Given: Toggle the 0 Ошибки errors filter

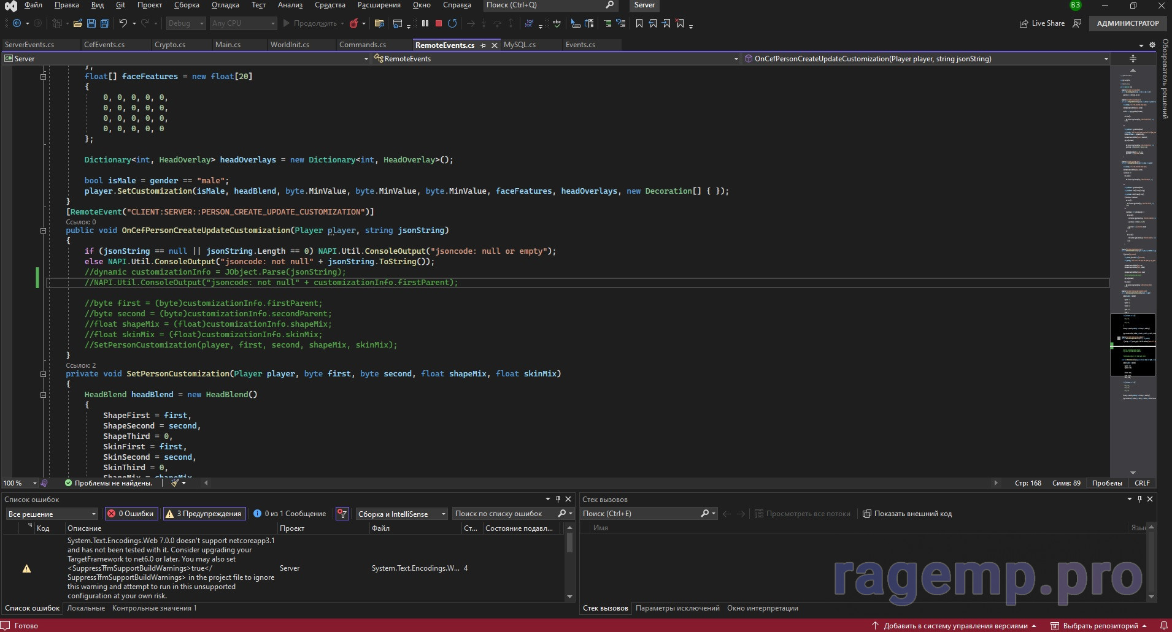Looking at the screenshot, I should point(131,514).
